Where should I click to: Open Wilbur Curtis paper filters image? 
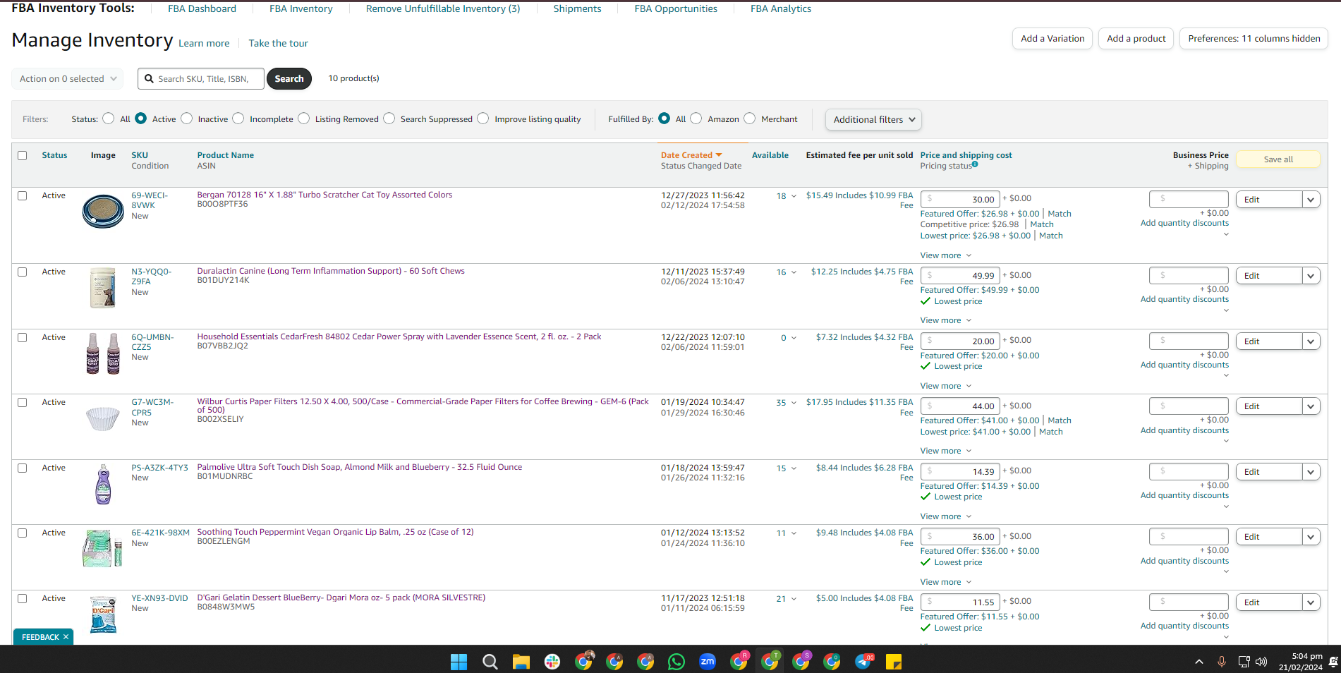pos(103,418)
